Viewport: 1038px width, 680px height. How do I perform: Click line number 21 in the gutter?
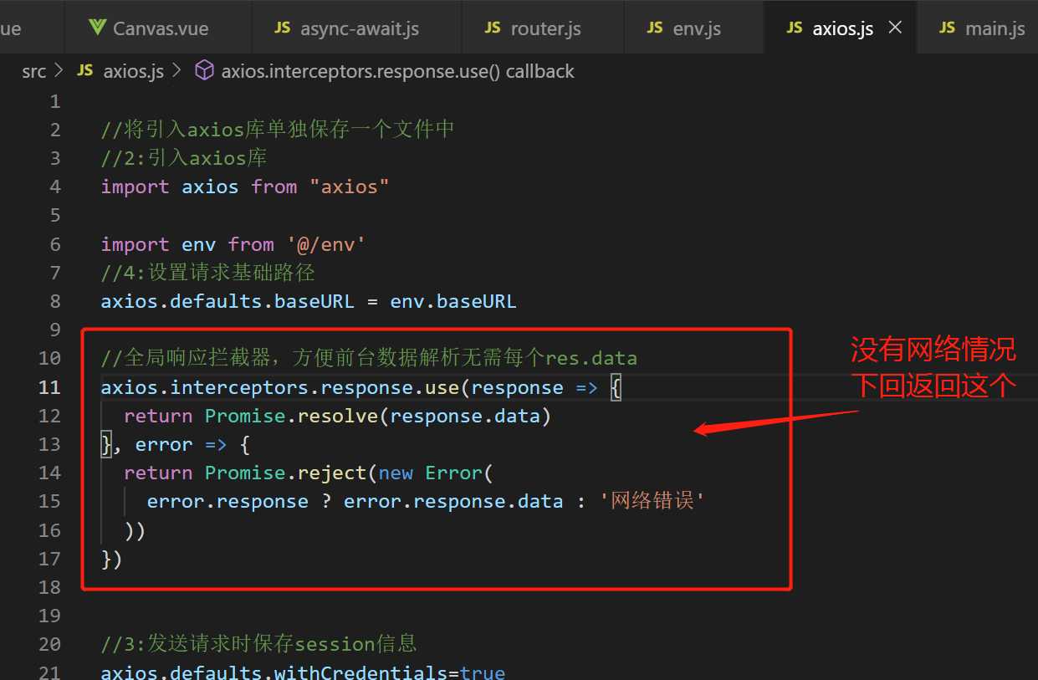click(50, 672)
